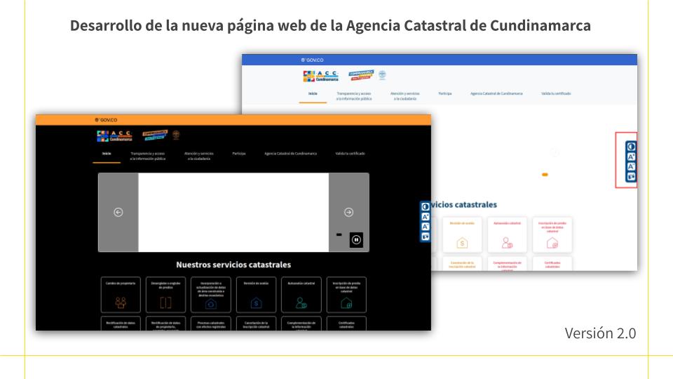Click split-lot icon in Desenglobe card
The height and width of the screenshot is (379, 673).
(x=165, y=302)
